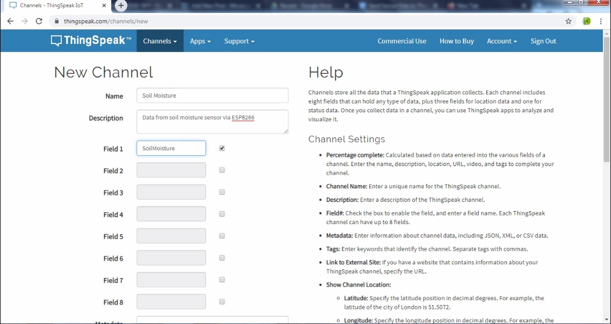The image size is (611, 324).
Task: Enable the Field 5 checkbox
Action: pyautogui.click(x=222, y=236)
